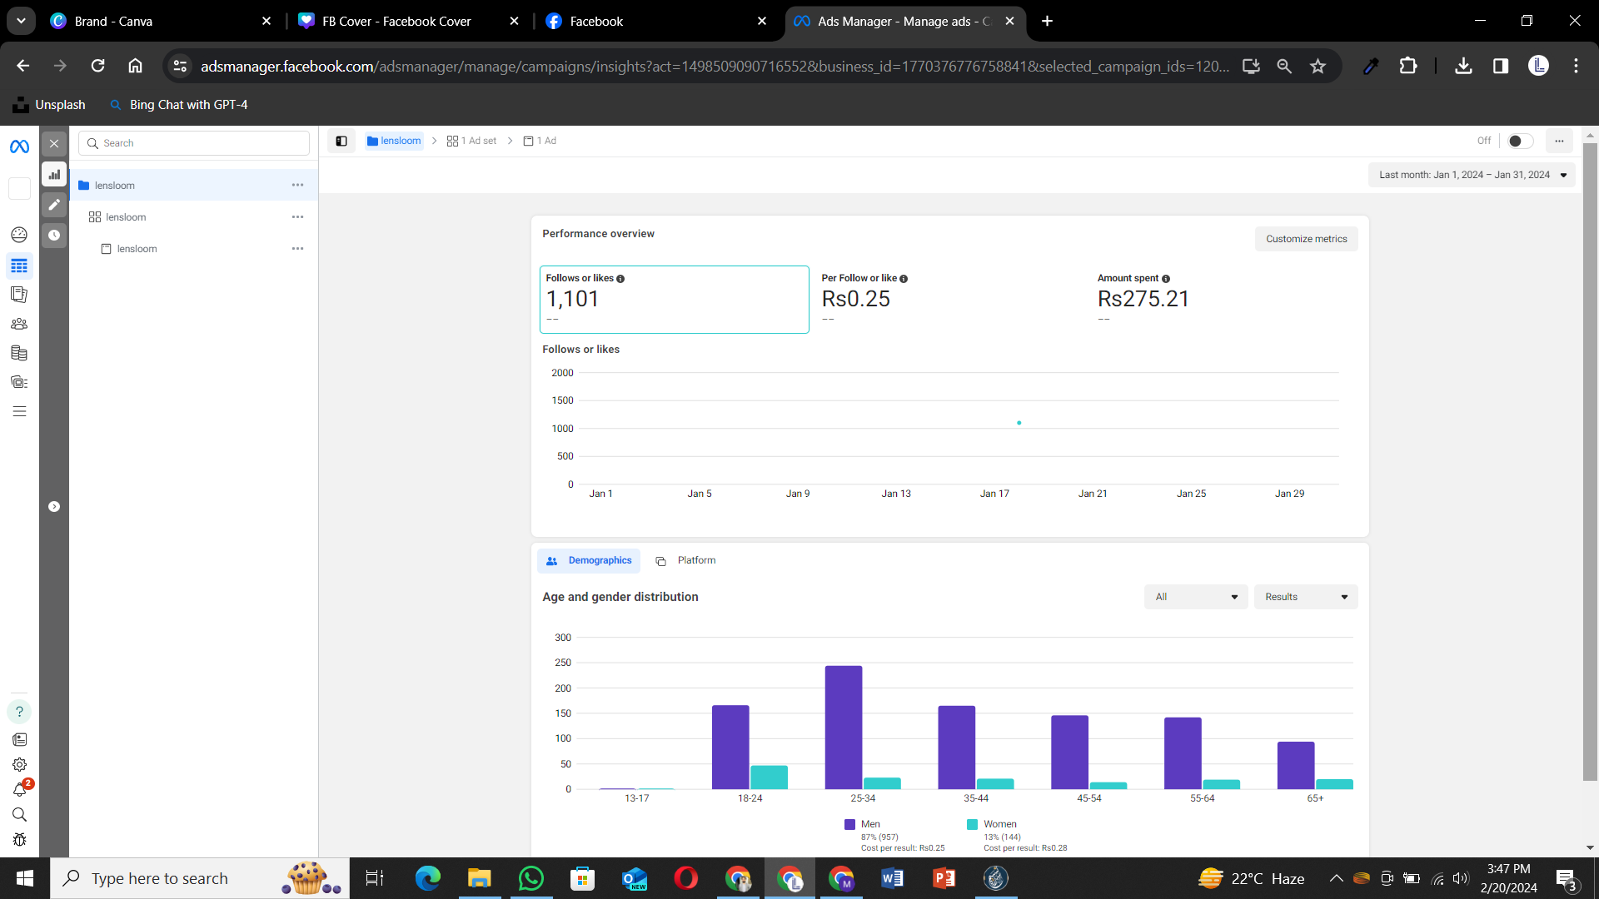Toggle the Men legend color swatch
1599x899 pixels.
[x=849, y=824]
